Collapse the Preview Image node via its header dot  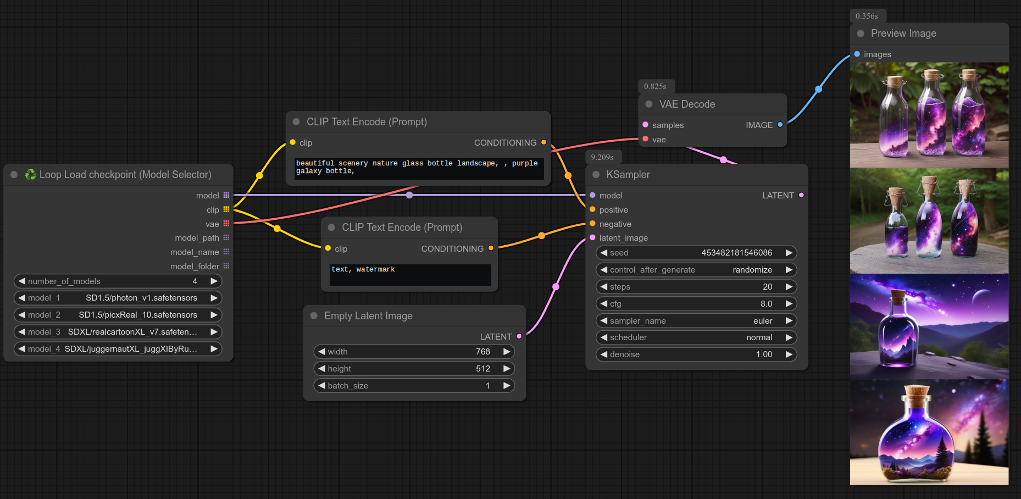click(x=860, y=34)
